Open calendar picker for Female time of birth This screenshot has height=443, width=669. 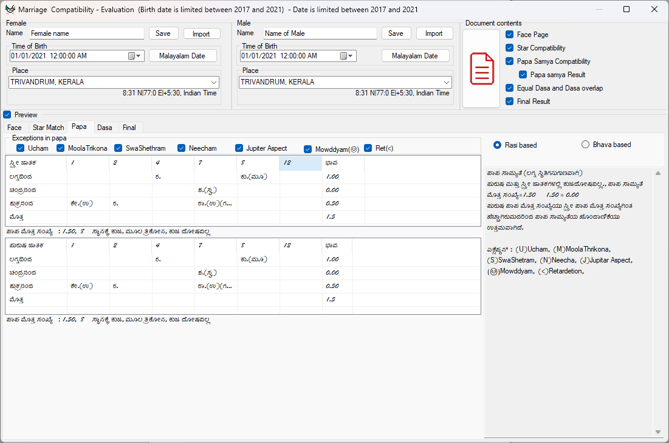coord(131,56)
